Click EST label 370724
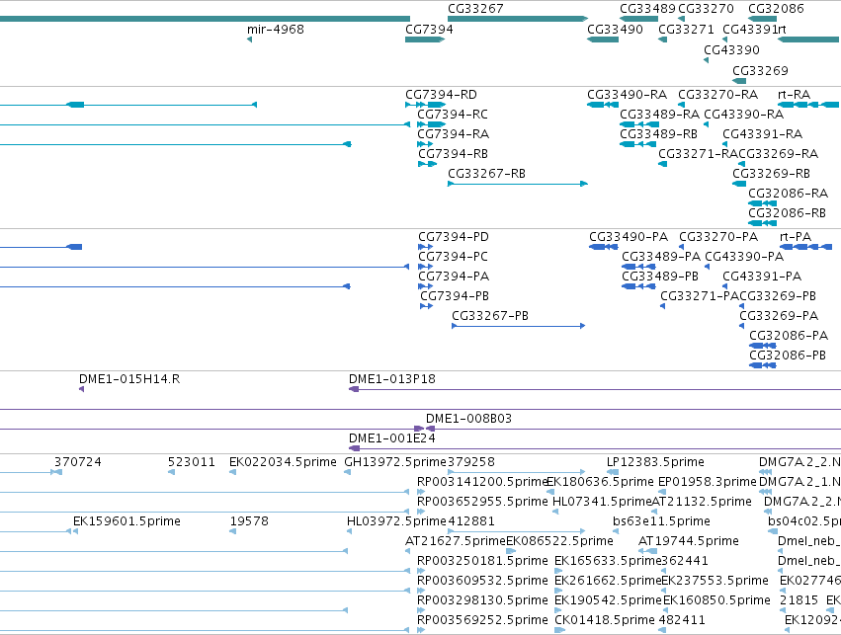841x635 pixels. (78, 462)
